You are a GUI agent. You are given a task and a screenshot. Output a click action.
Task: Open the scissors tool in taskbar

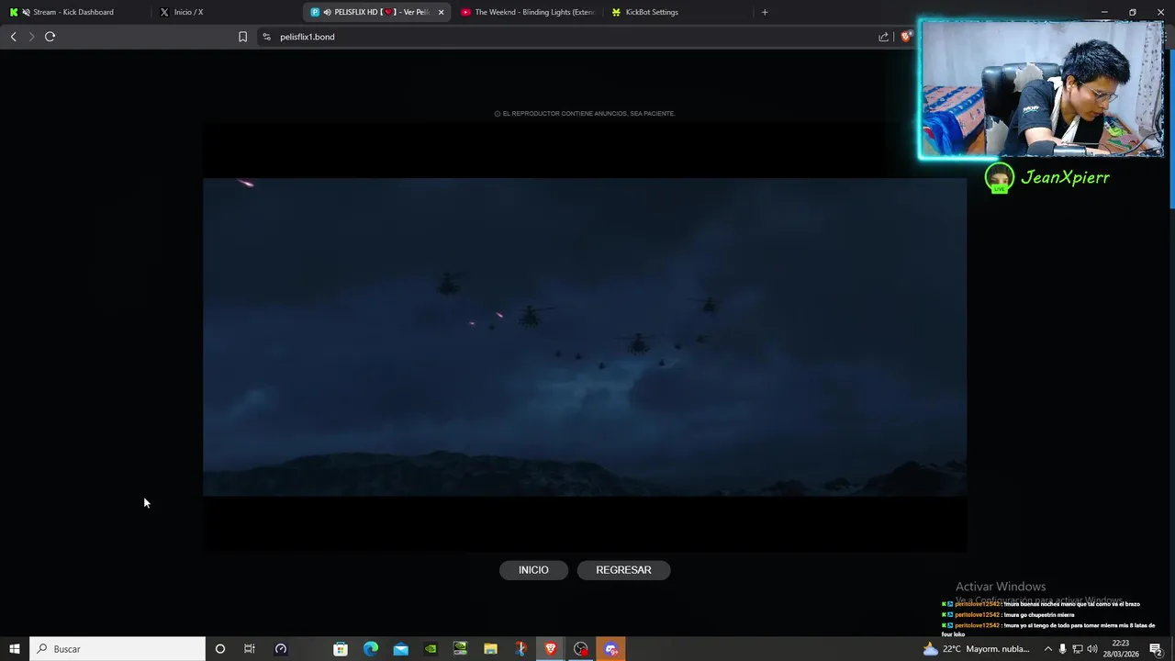tap(520, 649)
